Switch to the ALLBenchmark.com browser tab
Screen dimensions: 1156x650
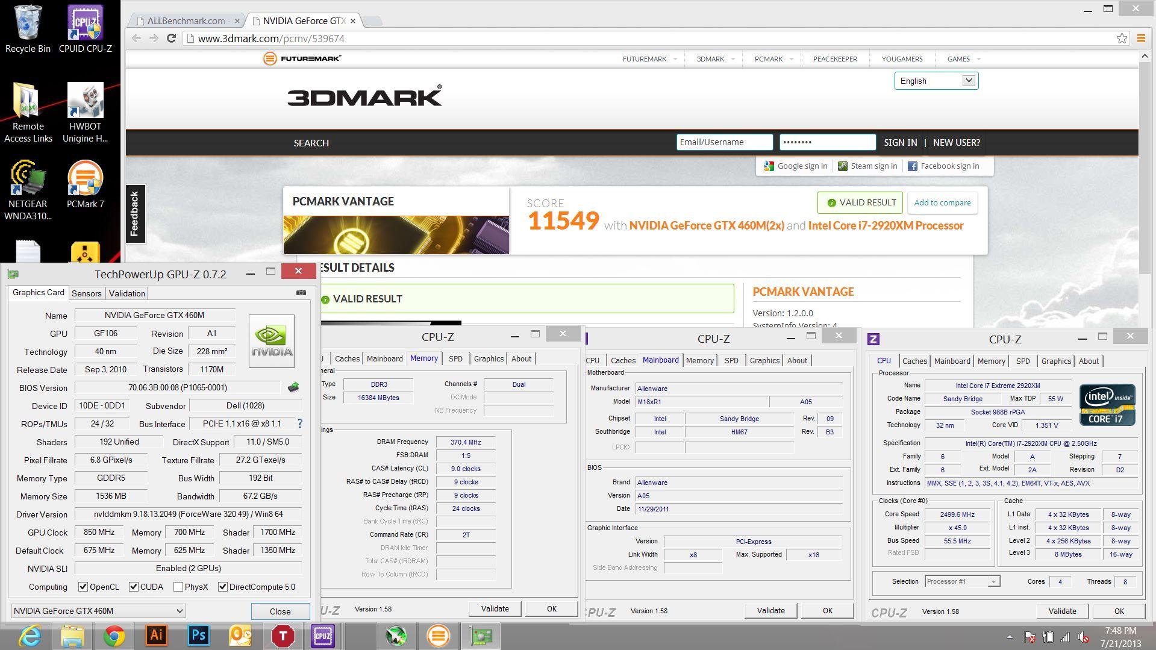(186, 20)
